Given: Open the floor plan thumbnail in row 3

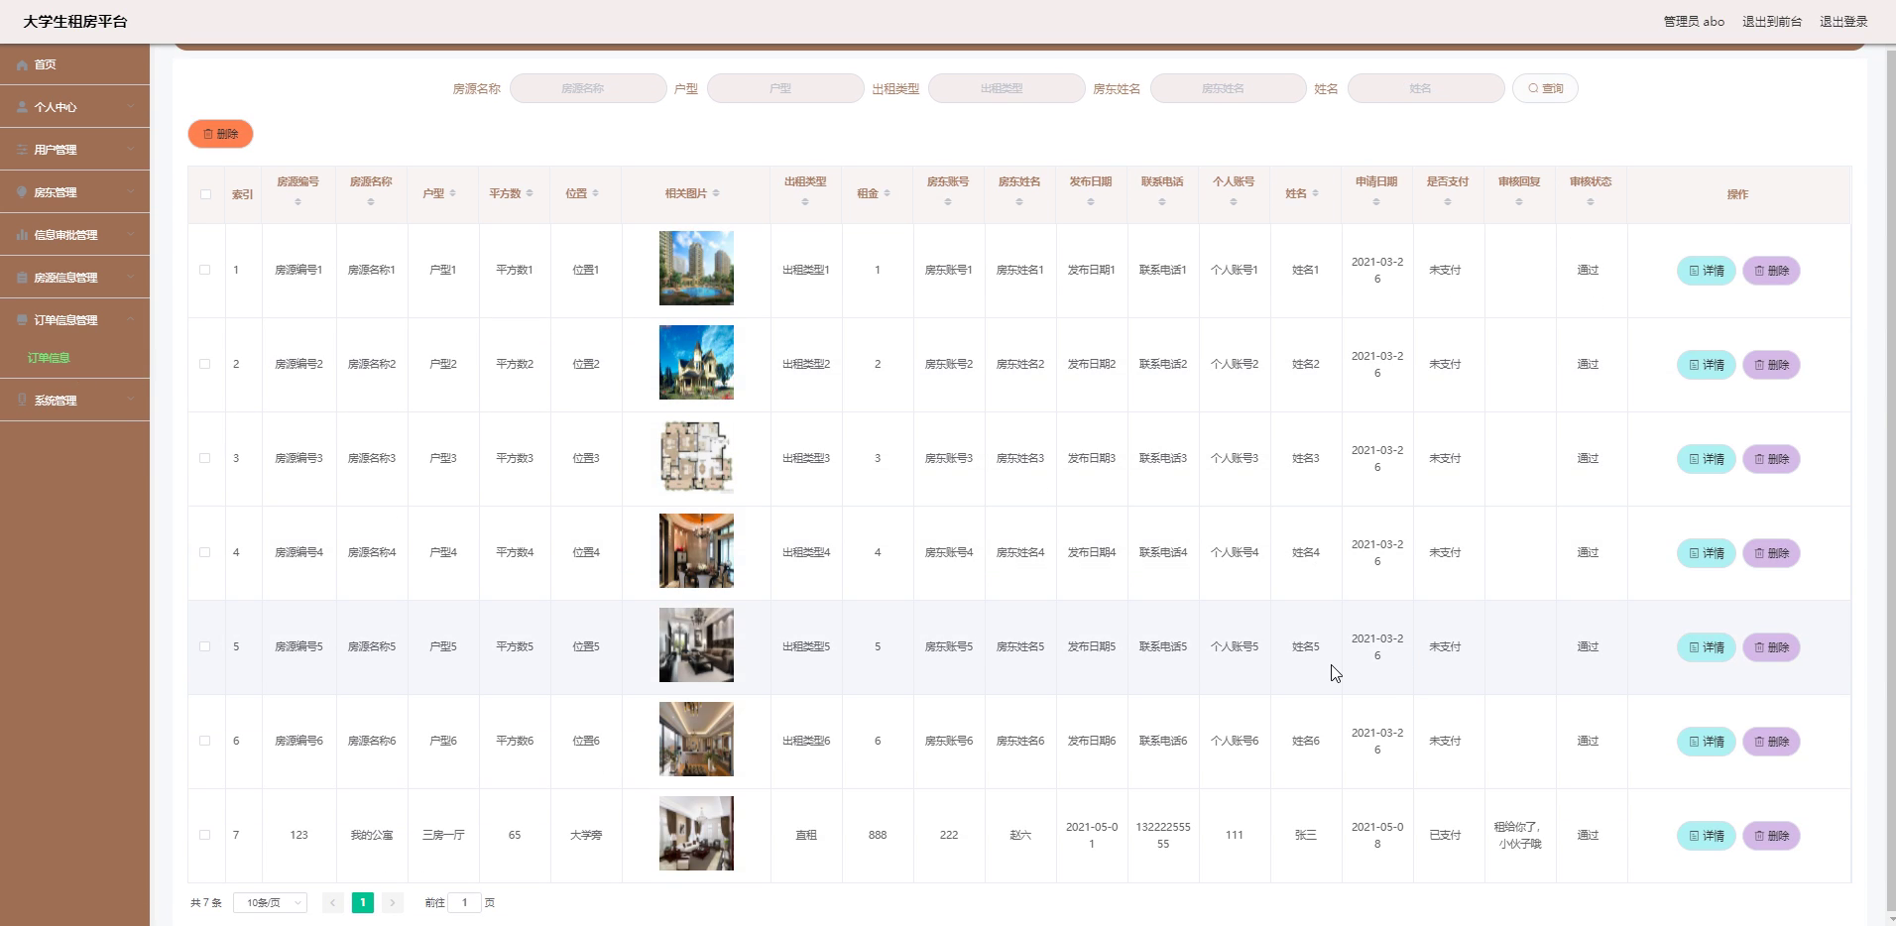Looking at the screenshot, I should tap(696, 457).
